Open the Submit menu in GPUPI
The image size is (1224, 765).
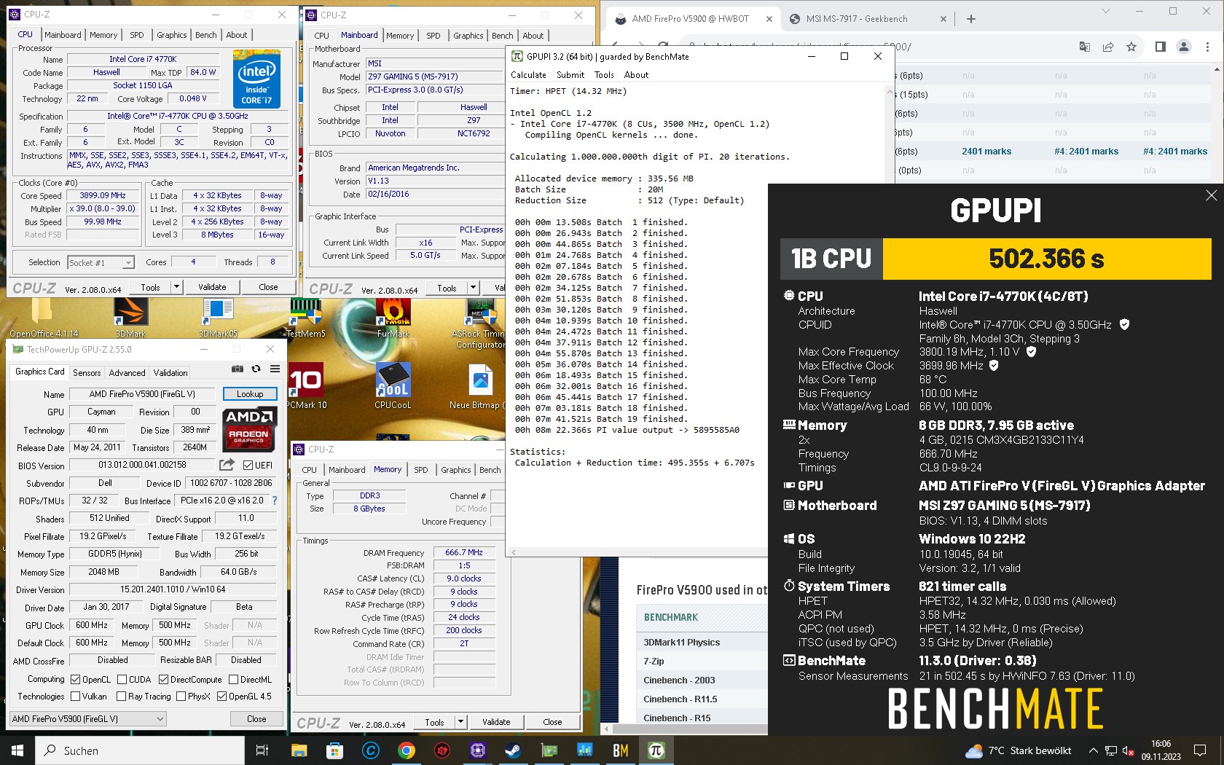pyautogui.click(x=570, y=75)
